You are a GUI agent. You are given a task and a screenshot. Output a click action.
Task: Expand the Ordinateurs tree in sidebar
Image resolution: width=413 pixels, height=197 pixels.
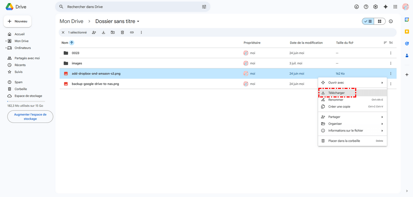[6, 48]
